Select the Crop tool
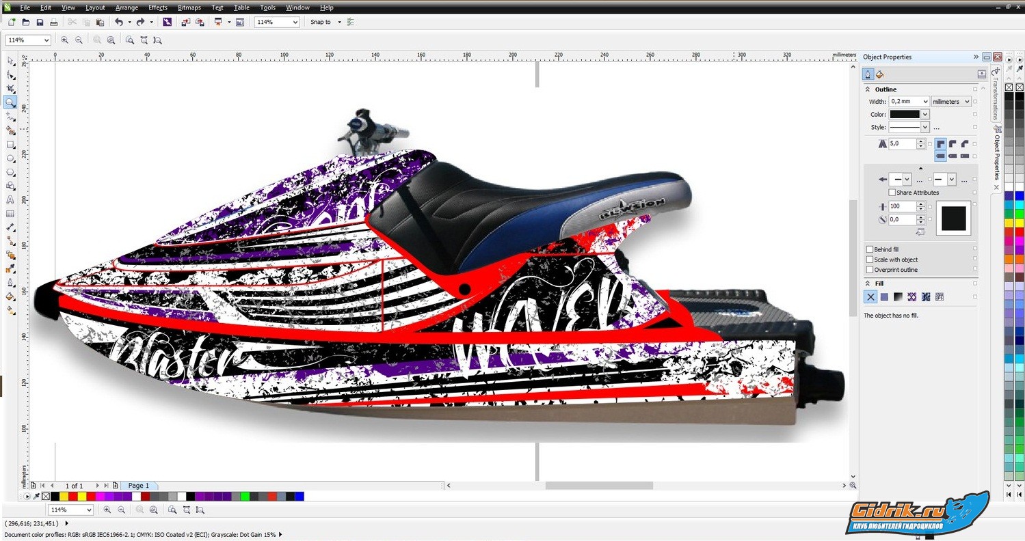This screenshot has width=1025, height=541. pyautogui.click(x=10, y=89)
